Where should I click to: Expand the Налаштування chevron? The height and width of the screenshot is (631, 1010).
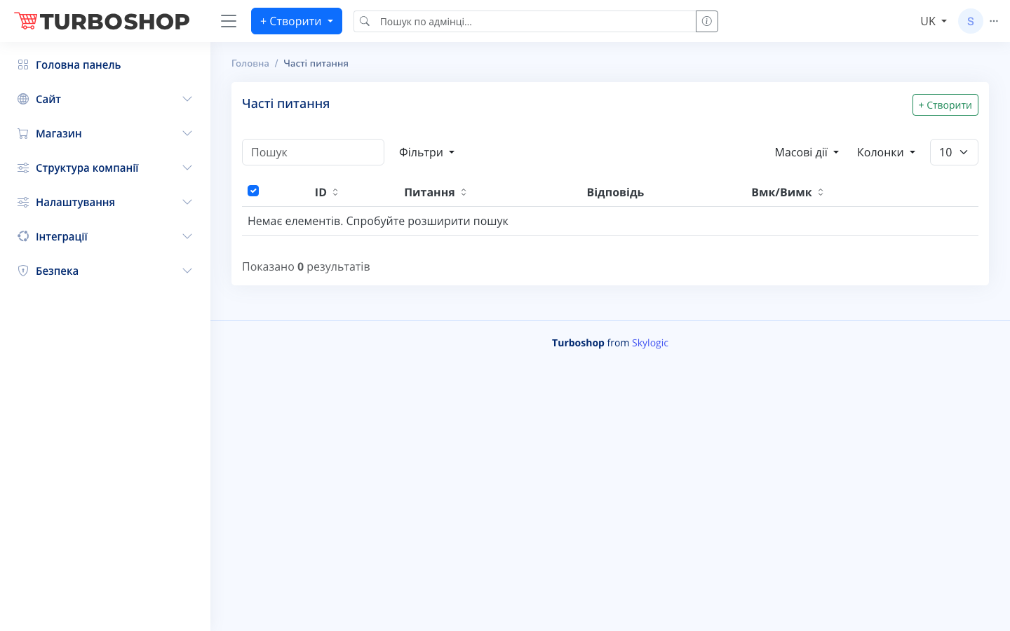[187, 202]
